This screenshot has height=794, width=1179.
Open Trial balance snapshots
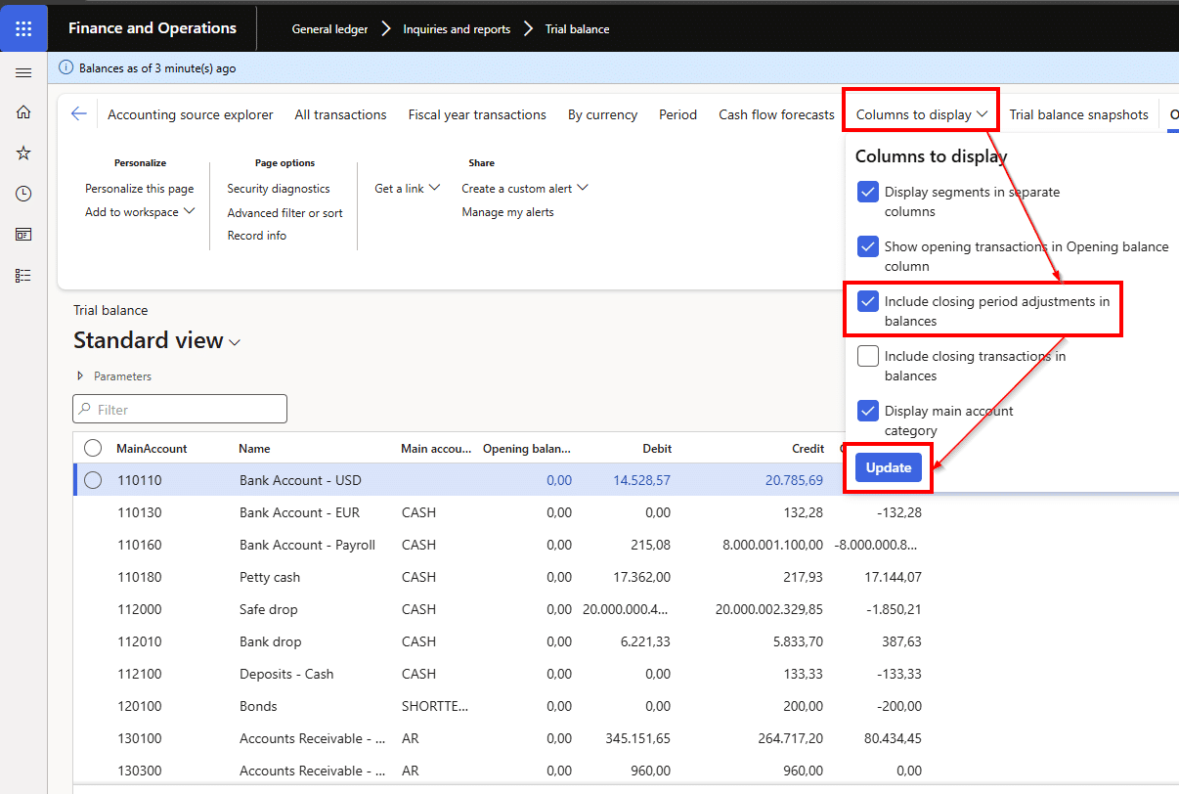[x=1078, y=114]
